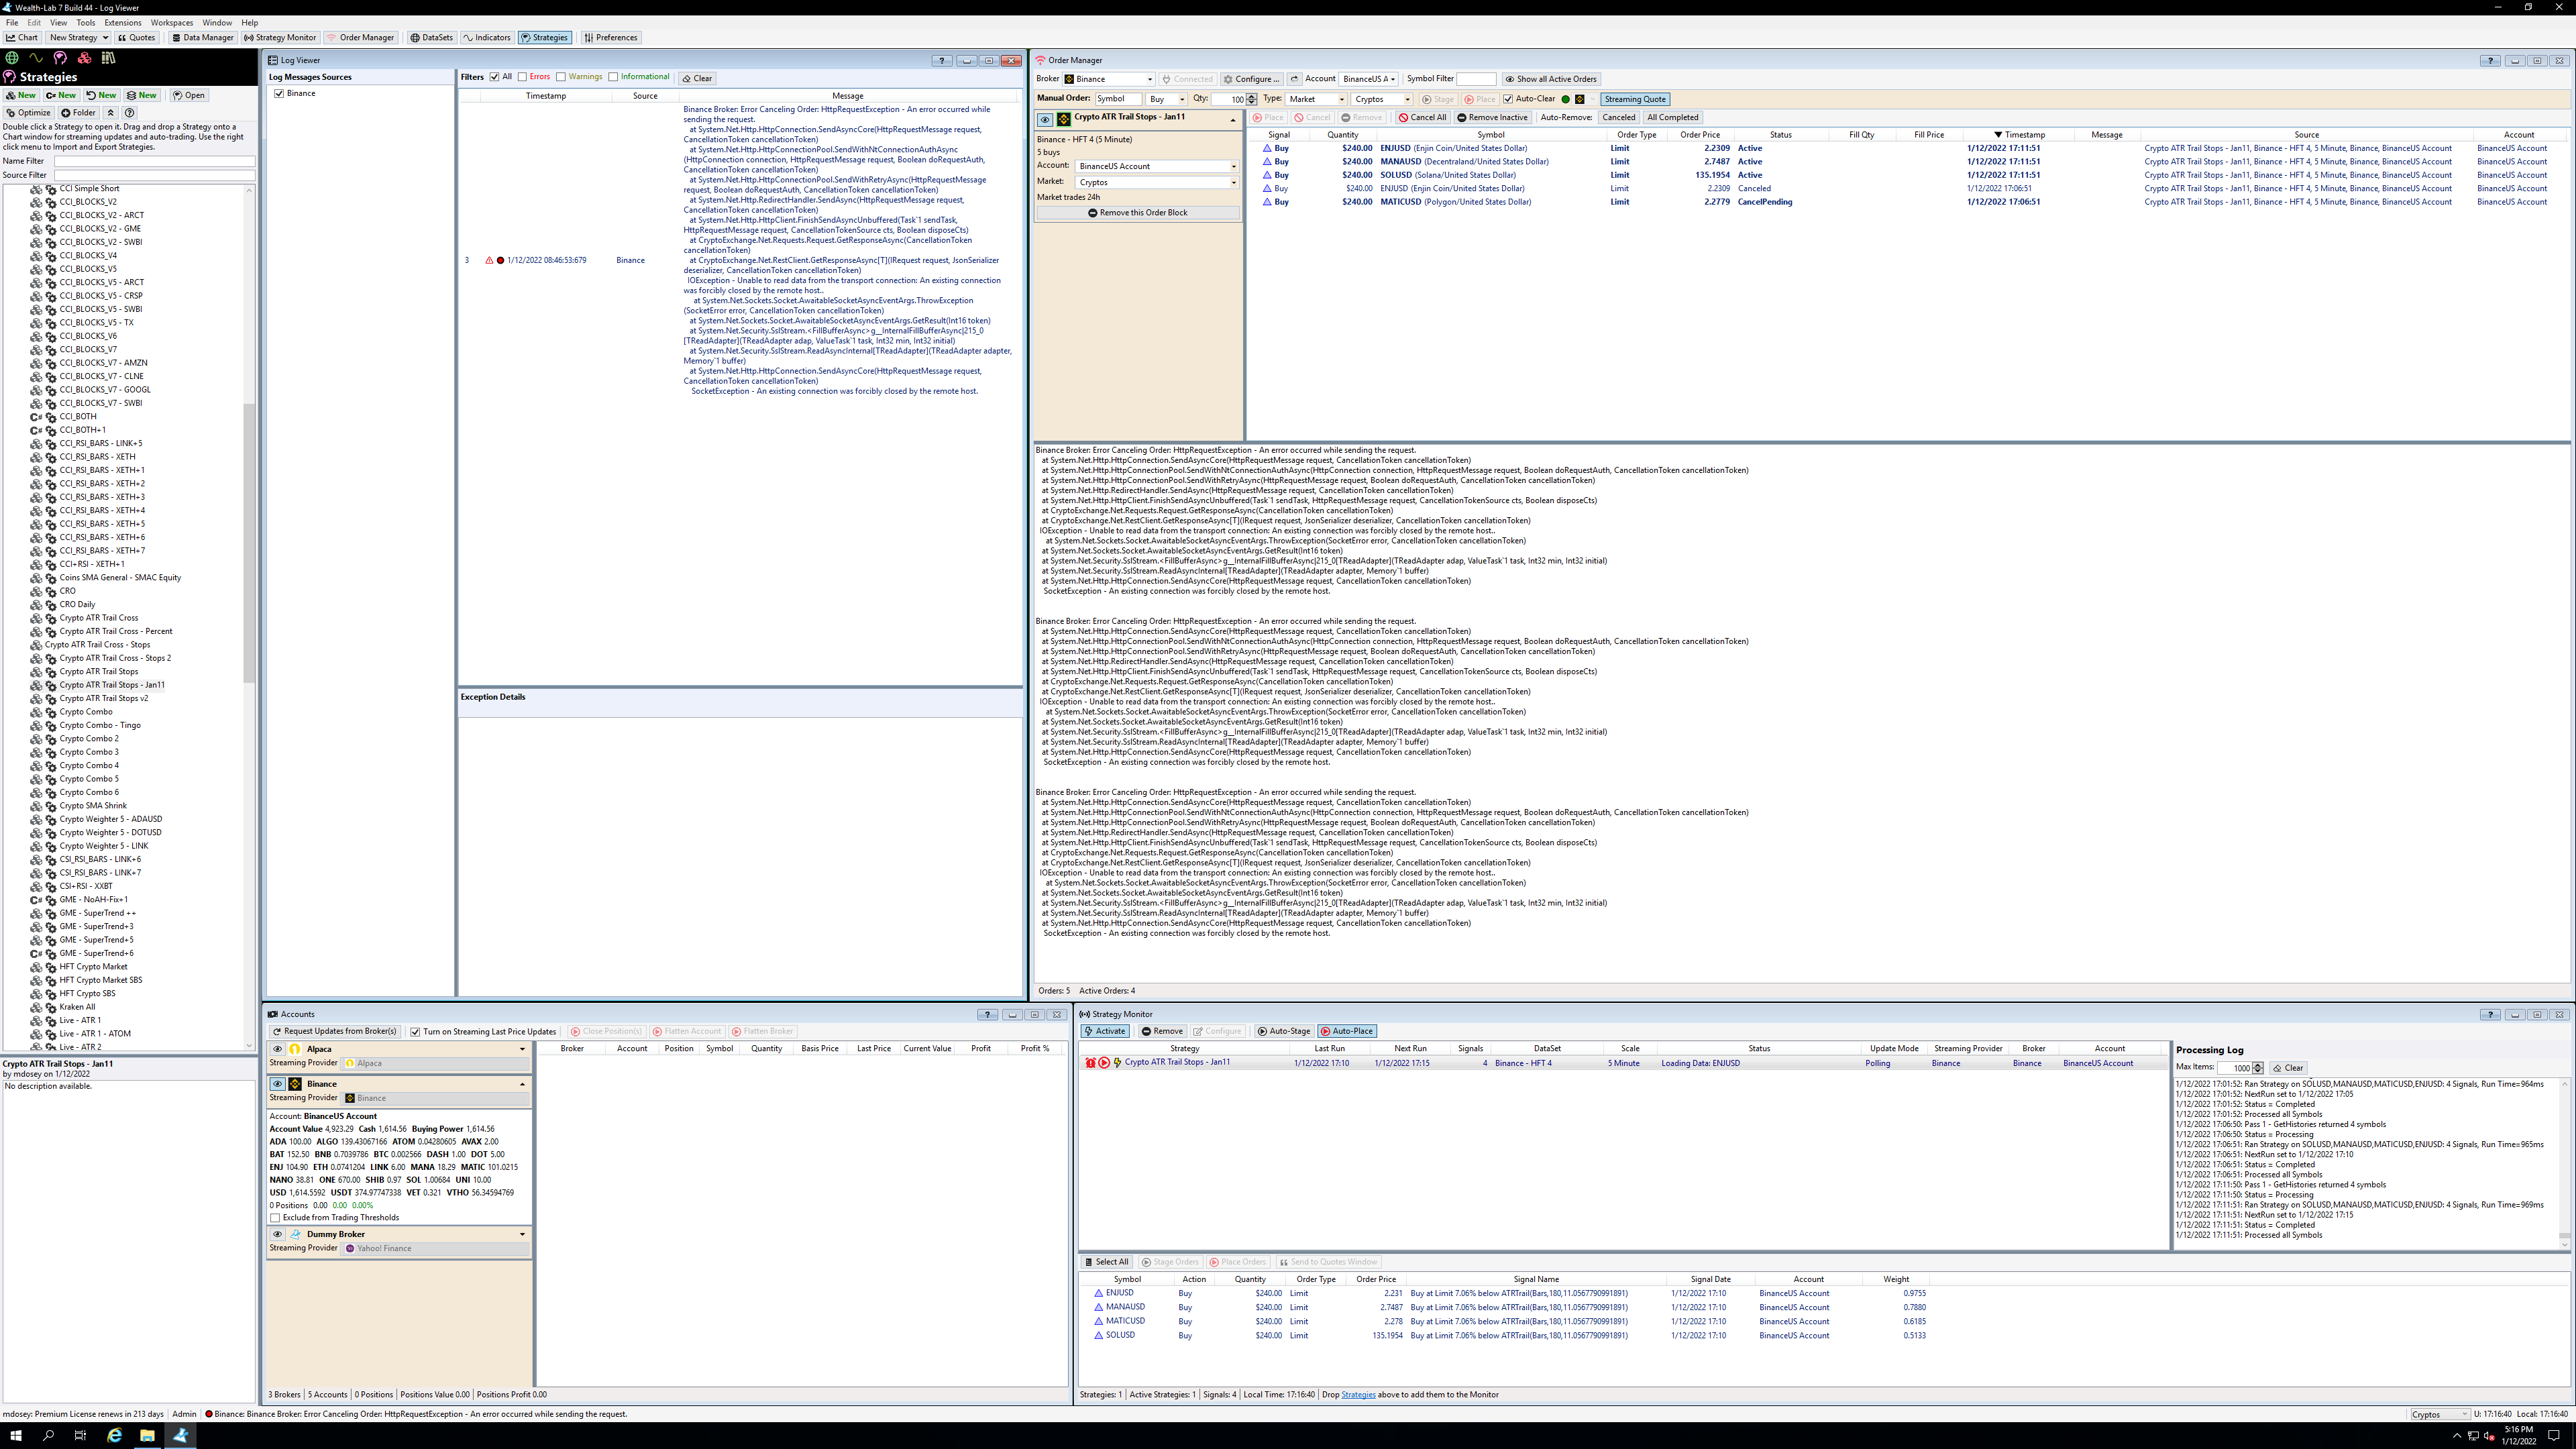
Task: Open the Broker Binance dropdown
Action: (1149, 79)
